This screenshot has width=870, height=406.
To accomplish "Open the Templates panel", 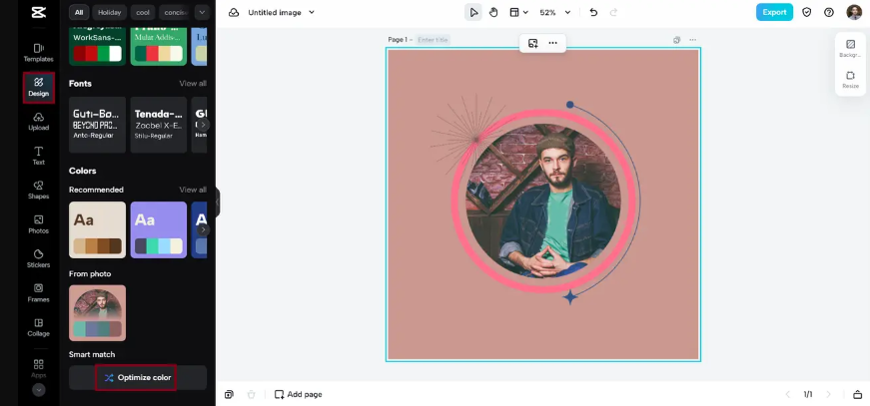I will (38, 53).
